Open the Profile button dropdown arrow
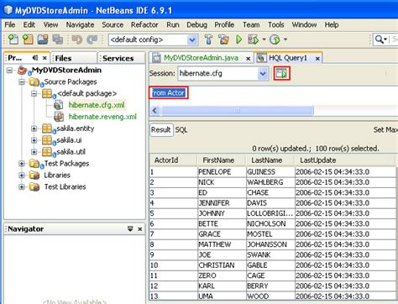 pyautogui.click(x=285, y=39)
